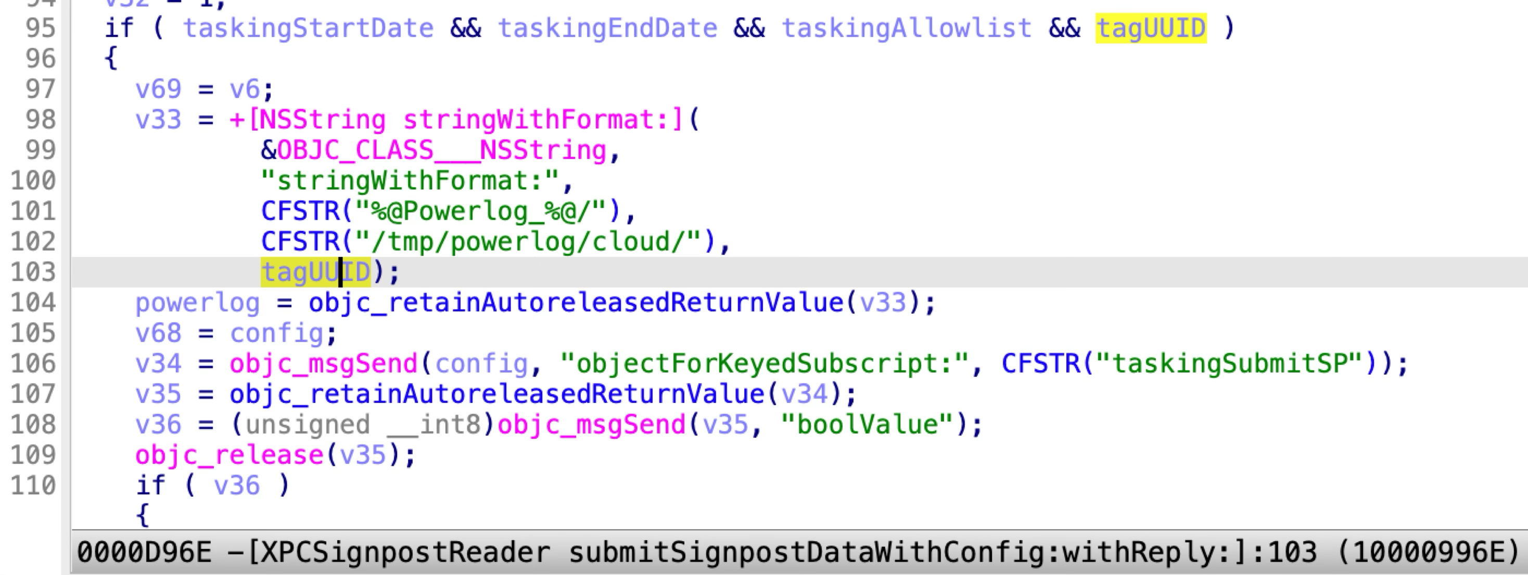Click v34 argument on line 107
The width and height of the screenshot is (1528, 575).
click(x=805, y=394)
